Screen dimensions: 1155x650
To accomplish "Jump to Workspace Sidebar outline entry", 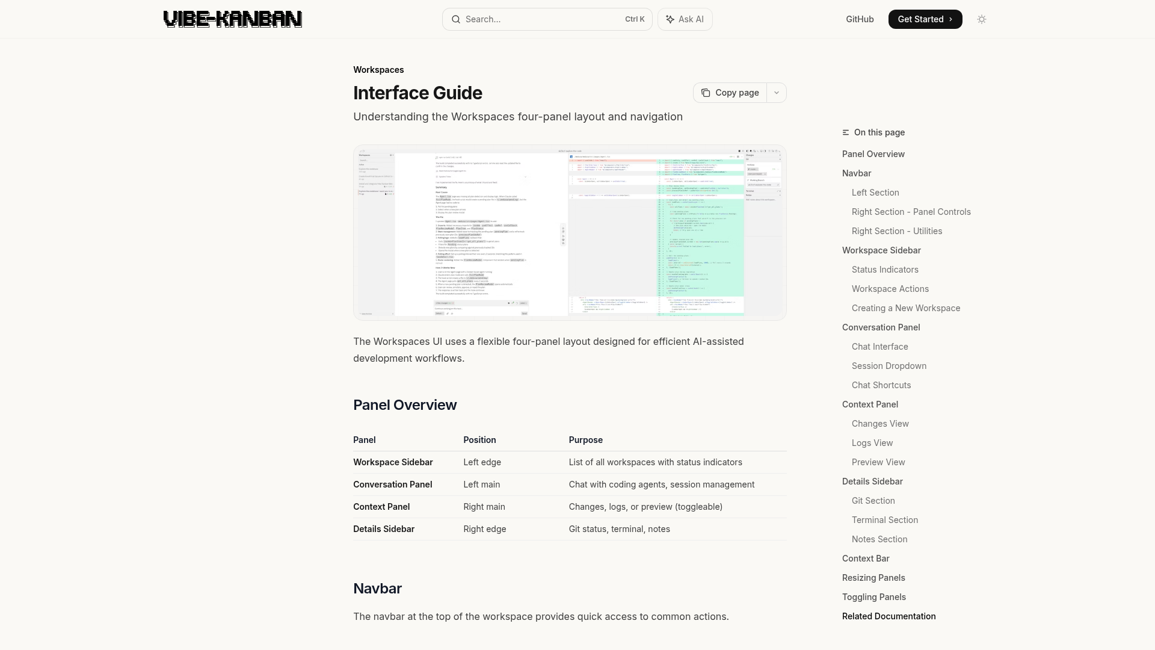I will 881,250.
